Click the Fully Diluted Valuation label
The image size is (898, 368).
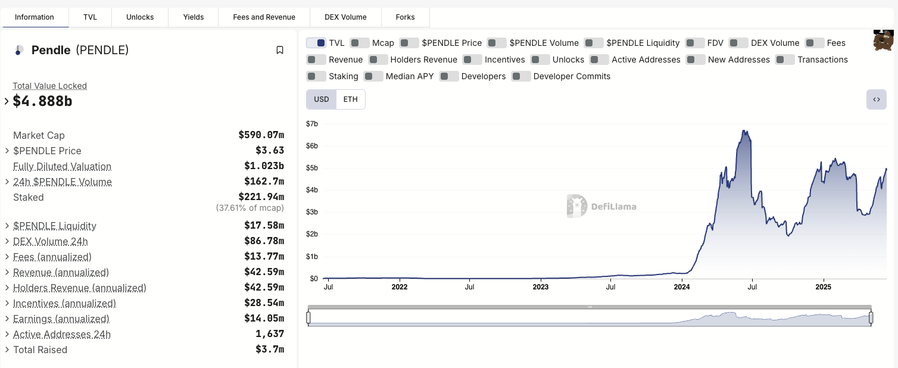[x=62, y=166]
